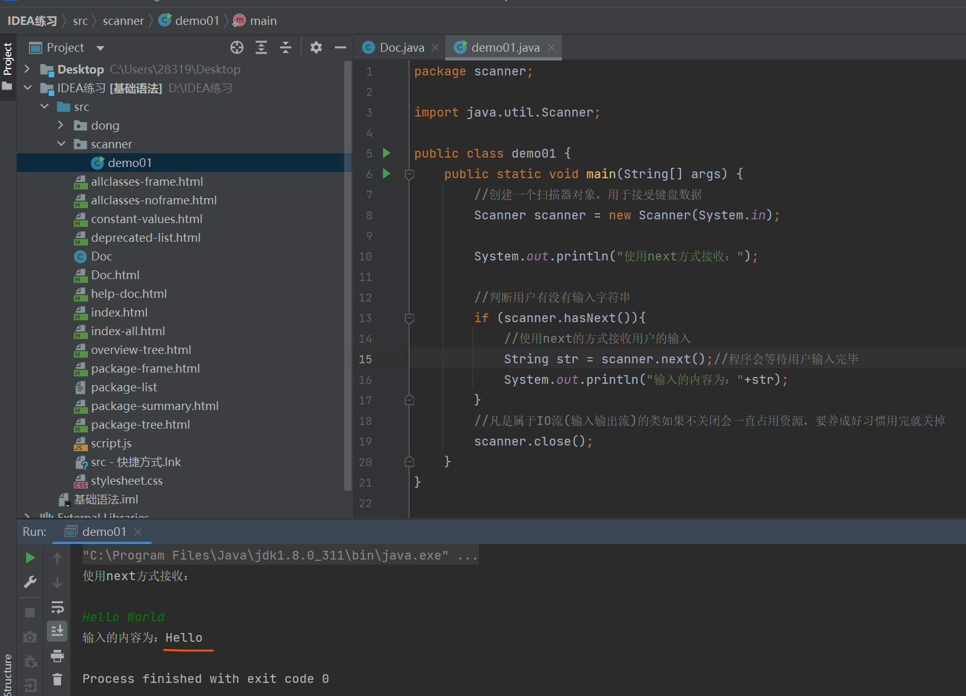
Task: Switch to the Doc.java editor tab
Action: [401, 47]
